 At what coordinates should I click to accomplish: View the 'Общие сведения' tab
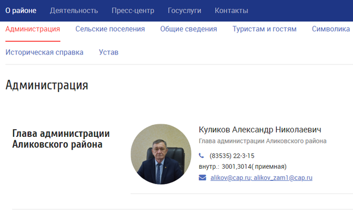[189, 29]
